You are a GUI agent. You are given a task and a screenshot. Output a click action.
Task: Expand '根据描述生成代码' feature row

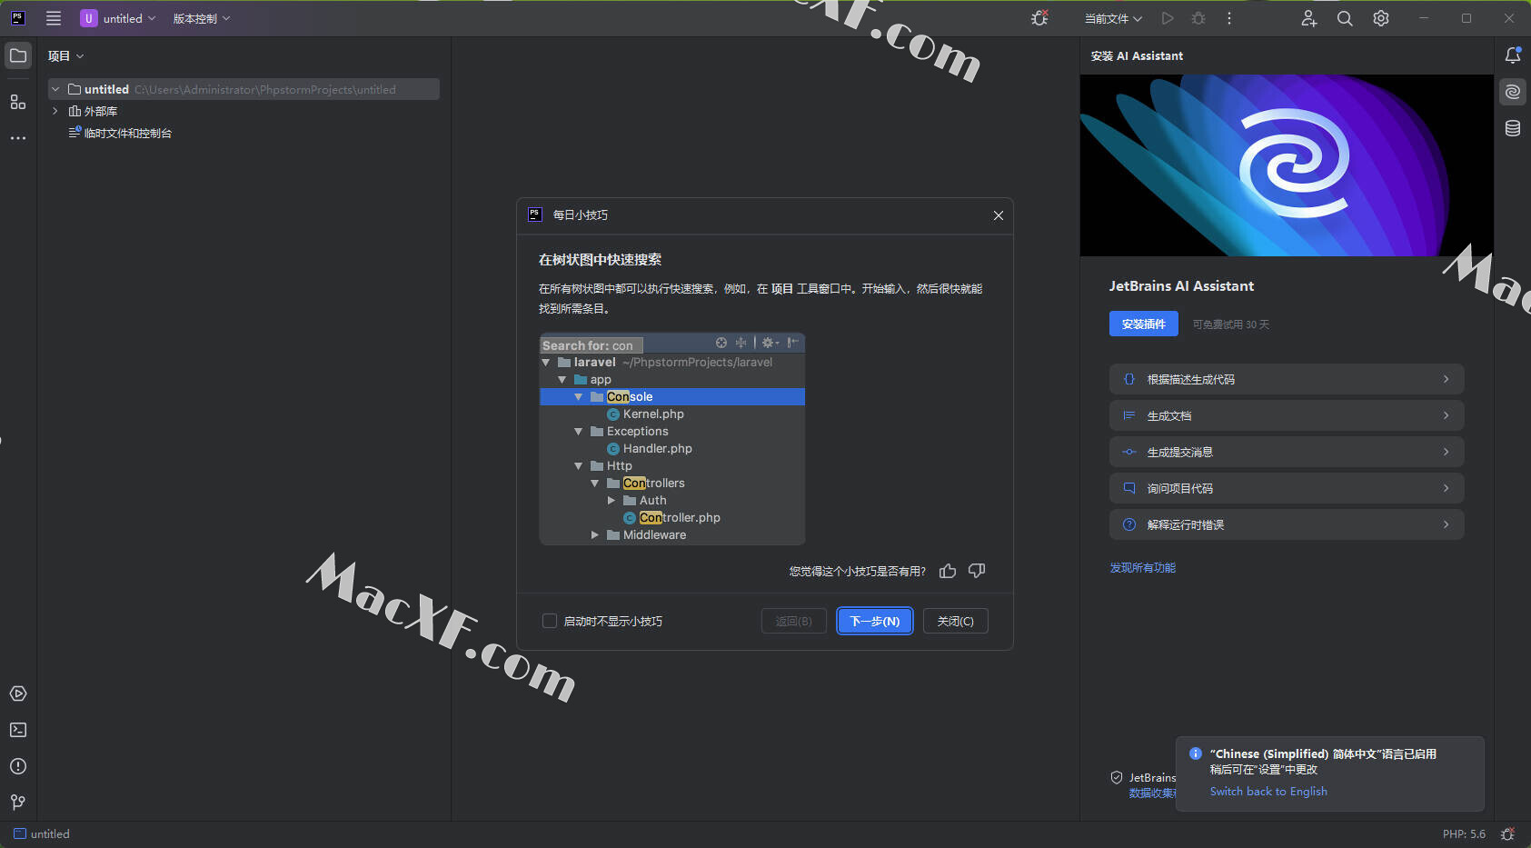[1287, 379]
